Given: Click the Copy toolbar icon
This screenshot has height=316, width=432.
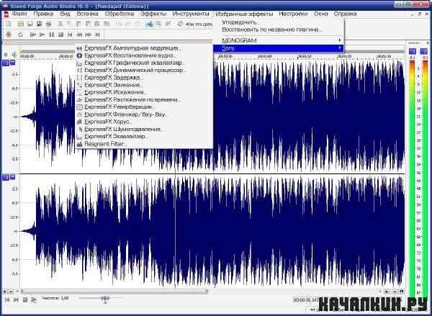Looking at the screenshot, I should 69,24.
